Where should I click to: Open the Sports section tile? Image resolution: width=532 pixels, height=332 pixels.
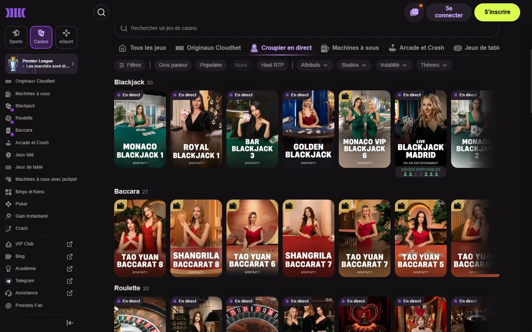[16, 37]
